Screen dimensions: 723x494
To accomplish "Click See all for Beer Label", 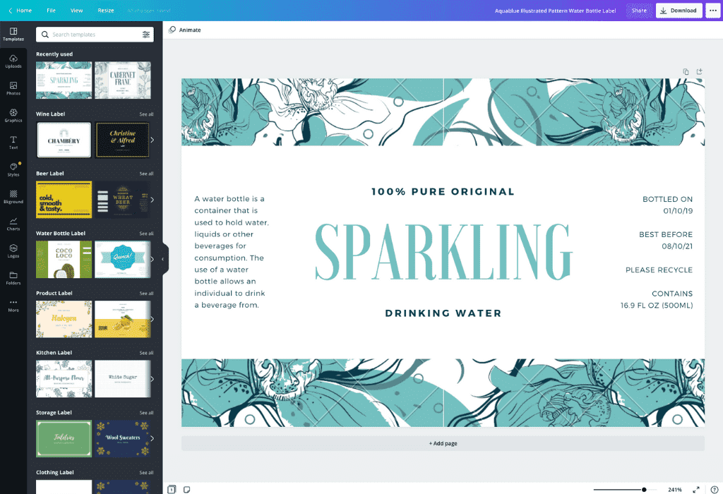I will click(146, 174).
